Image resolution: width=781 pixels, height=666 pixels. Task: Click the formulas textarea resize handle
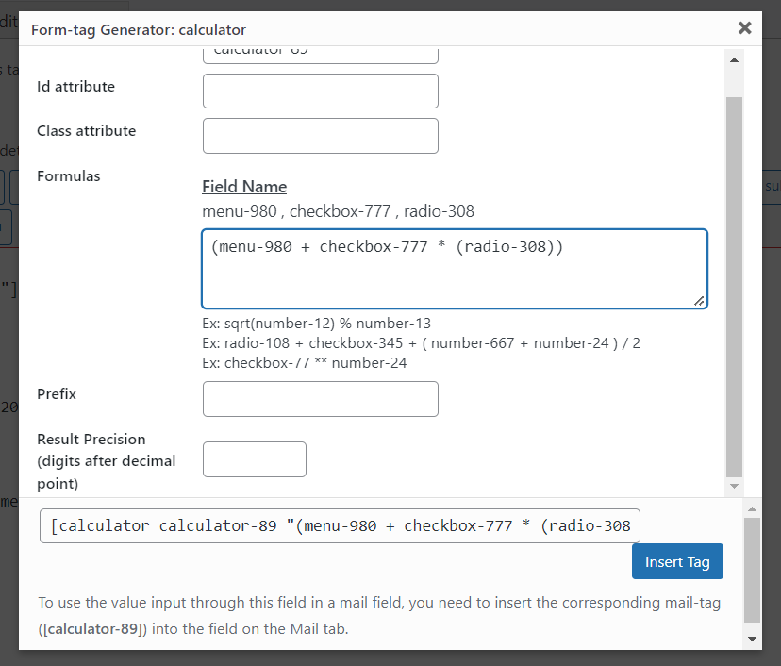(x=699, y=301)
